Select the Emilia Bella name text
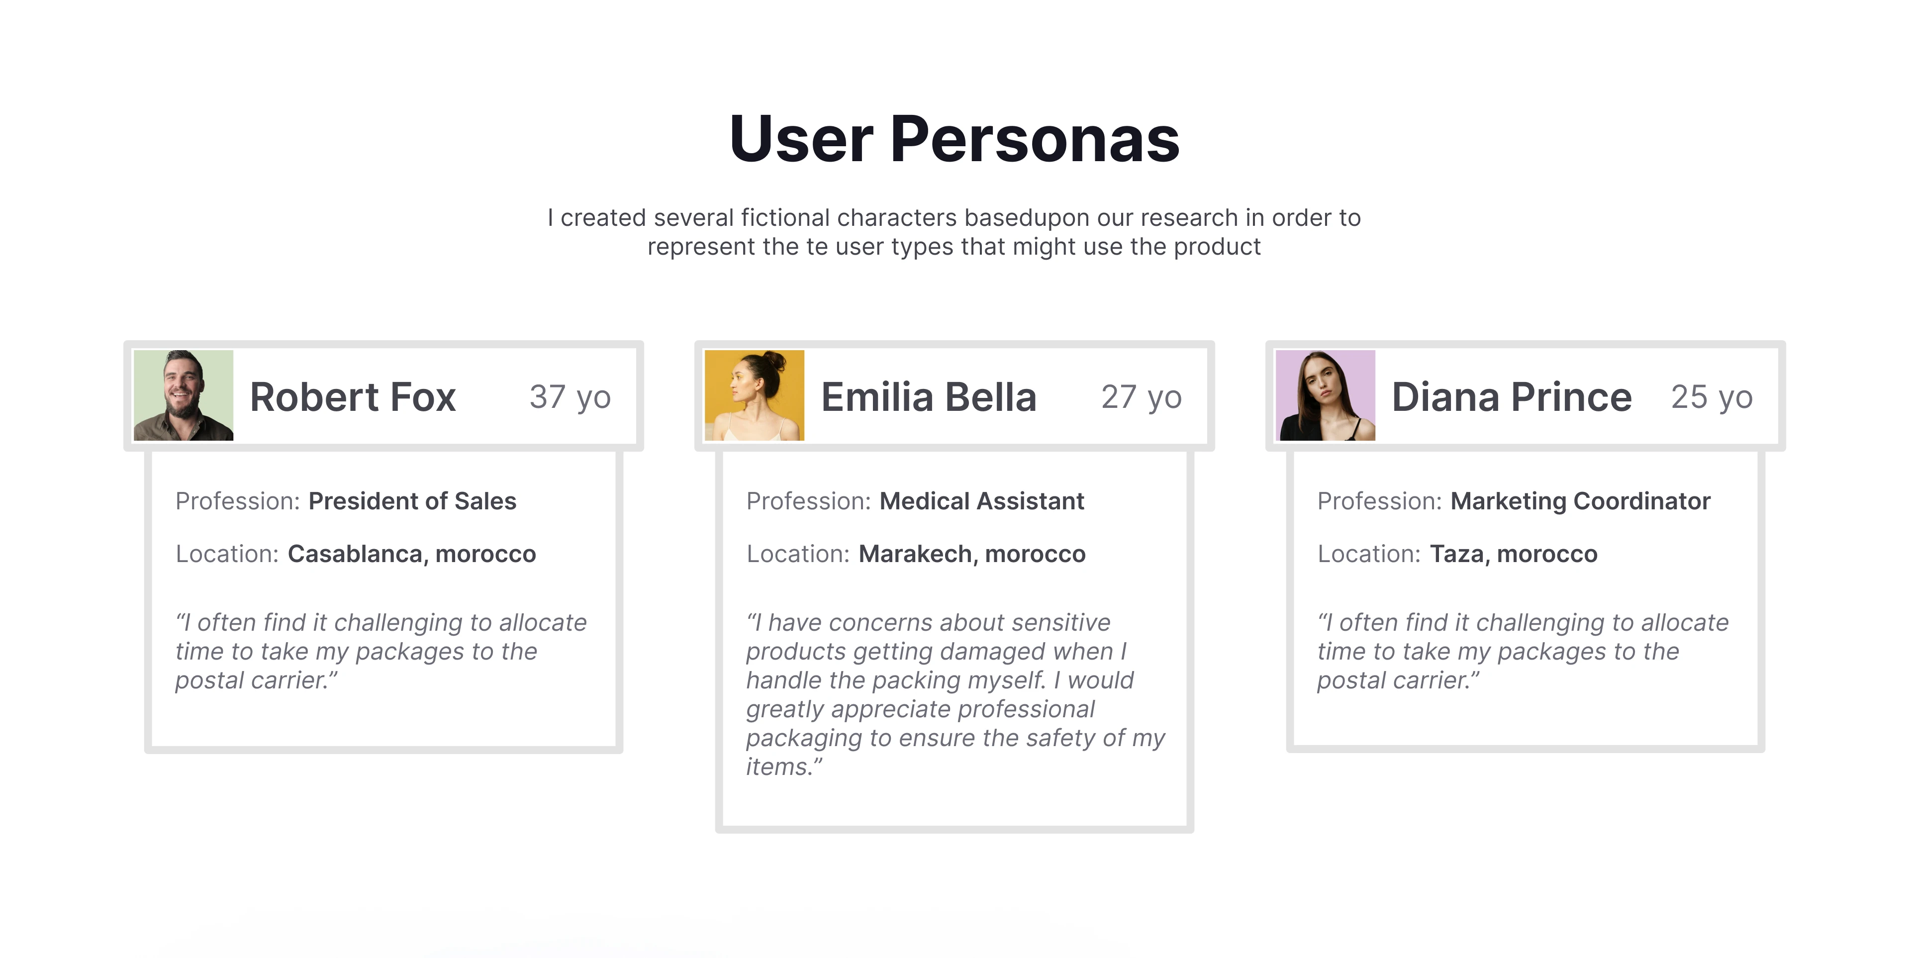The height and width of the screenshot is (958, 1910). [928, 397]
